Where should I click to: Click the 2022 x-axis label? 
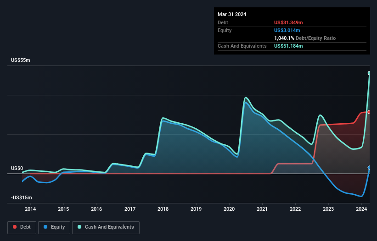click(295, 209)
